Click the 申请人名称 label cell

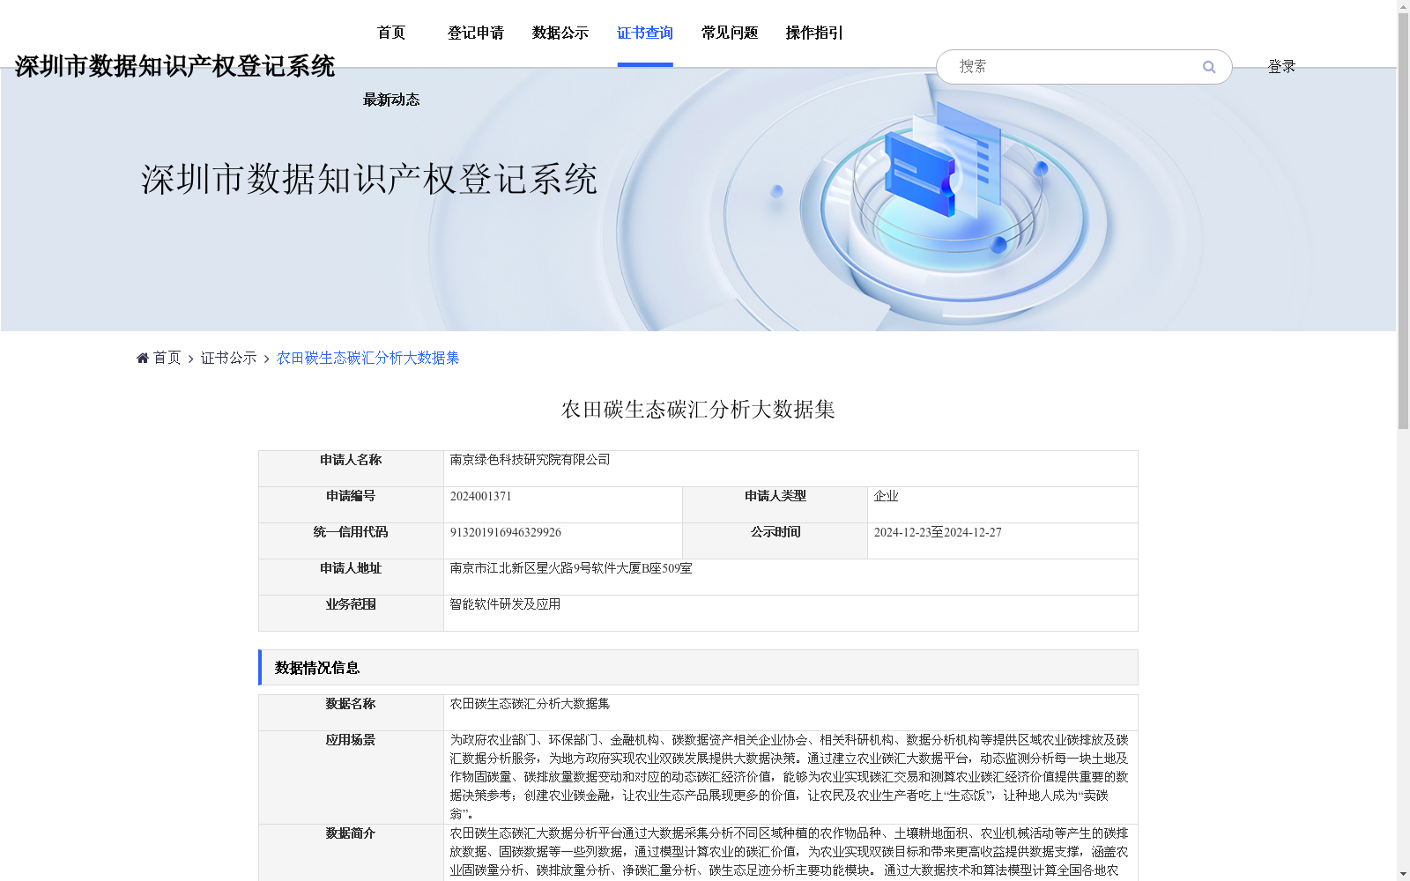pos(351,469)
